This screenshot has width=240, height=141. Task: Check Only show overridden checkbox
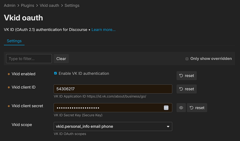click(x=187, y=59)
